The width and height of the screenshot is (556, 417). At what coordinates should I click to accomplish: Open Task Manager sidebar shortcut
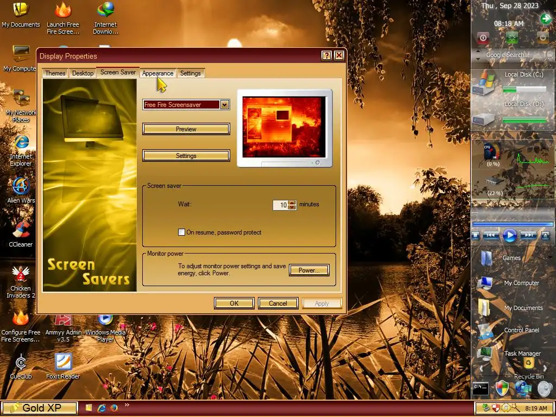(x=509, y=353)
